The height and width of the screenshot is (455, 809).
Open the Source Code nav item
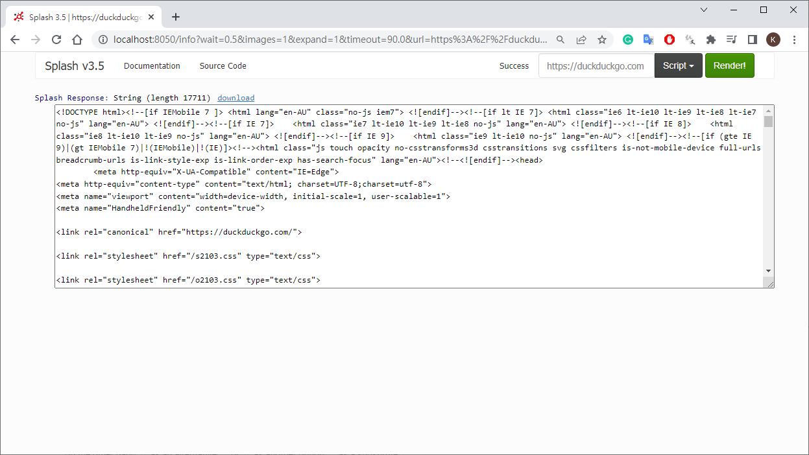click(x=223, y=65)
